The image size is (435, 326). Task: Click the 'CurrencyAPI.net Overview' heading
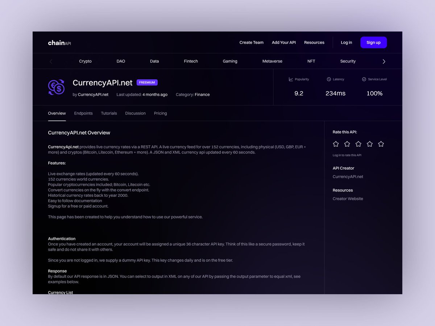79,133
